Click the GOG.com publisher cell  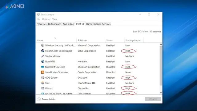[x=82, y=78]
